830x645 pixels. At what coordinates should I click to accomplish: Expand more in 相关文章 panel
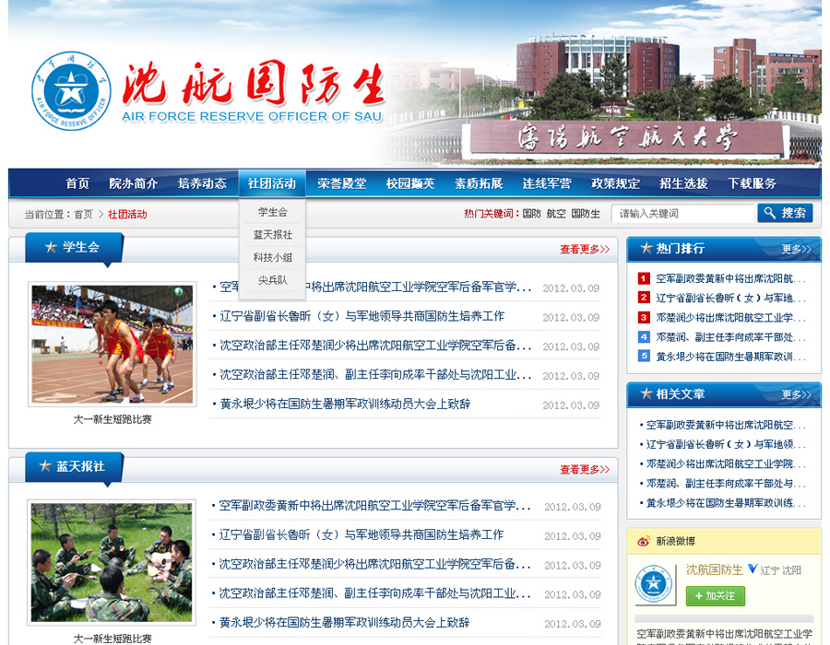[x=796, y=394]
